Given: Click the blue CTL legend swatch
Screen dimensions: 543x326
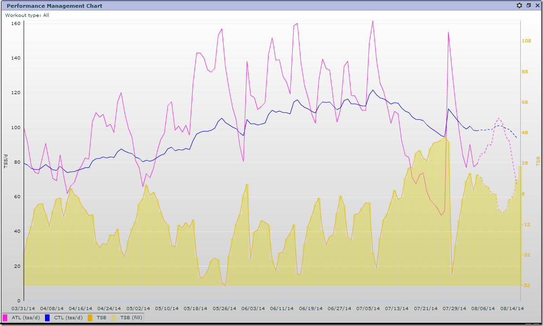Looking at the screenshot, I should pos(48,317).
